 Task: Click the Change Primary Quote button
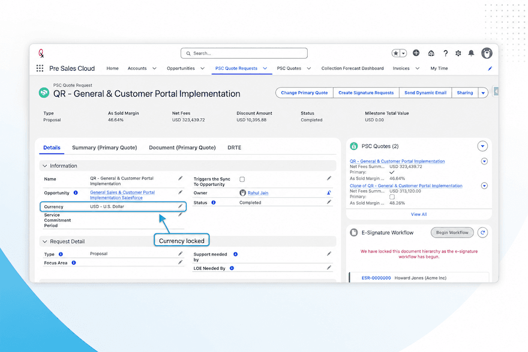[304, 92]
